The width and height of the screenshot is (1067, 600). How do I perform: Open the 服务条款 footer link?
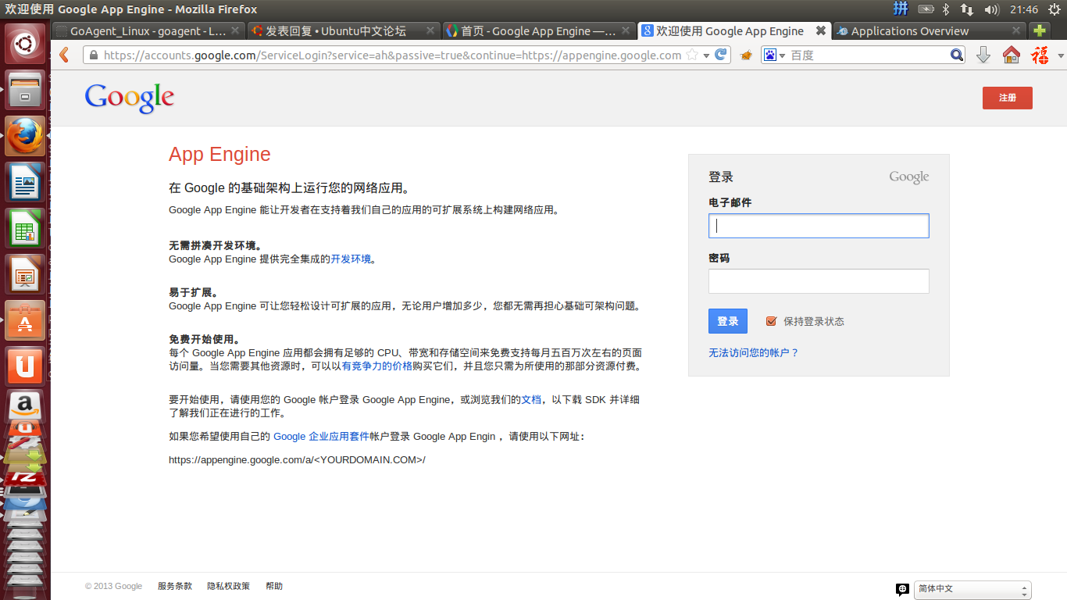(x=174, y=587)
